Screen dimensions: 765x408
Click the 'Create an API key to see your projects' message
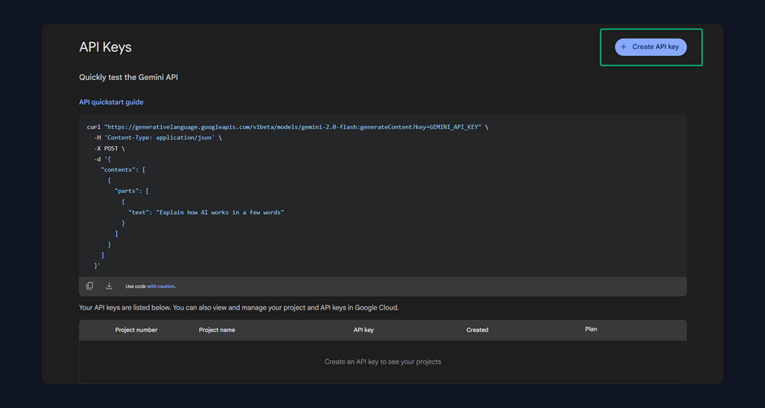pyautogui.click(x=382, y=362)
